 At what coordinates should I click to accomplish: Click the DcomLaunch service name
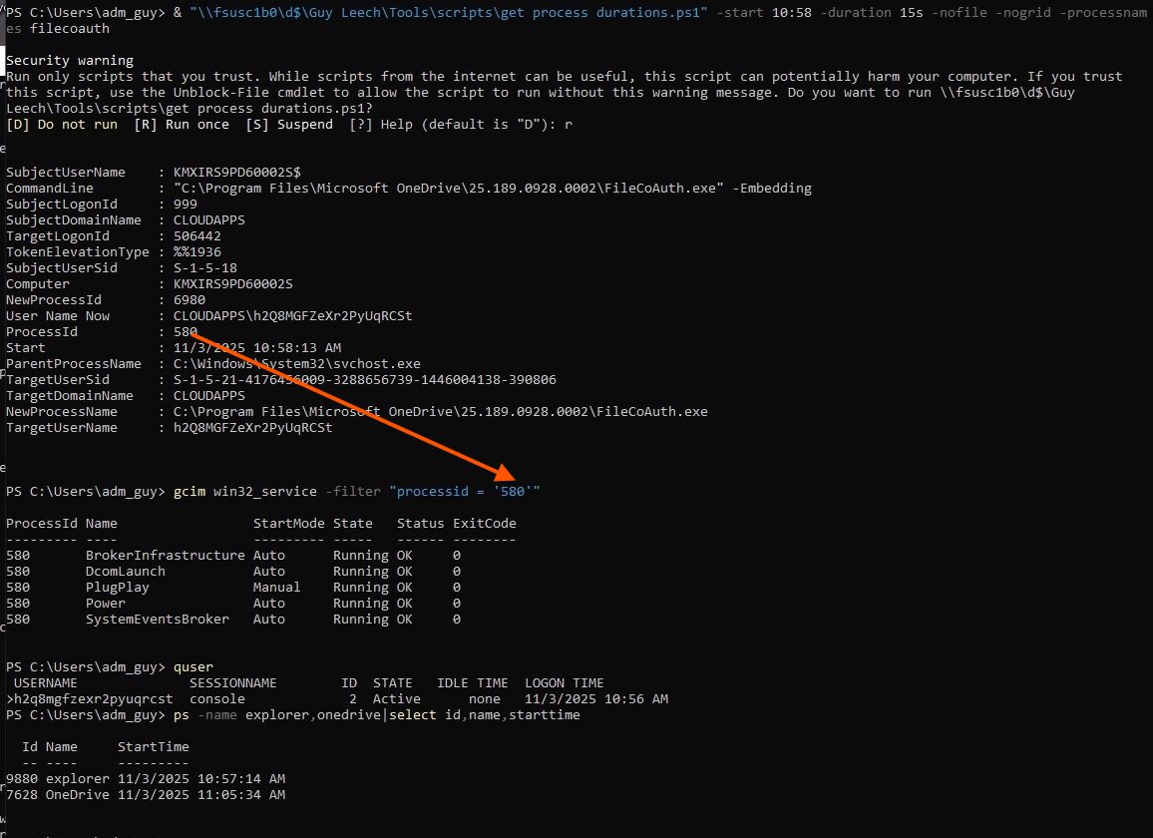pos(125,571)
